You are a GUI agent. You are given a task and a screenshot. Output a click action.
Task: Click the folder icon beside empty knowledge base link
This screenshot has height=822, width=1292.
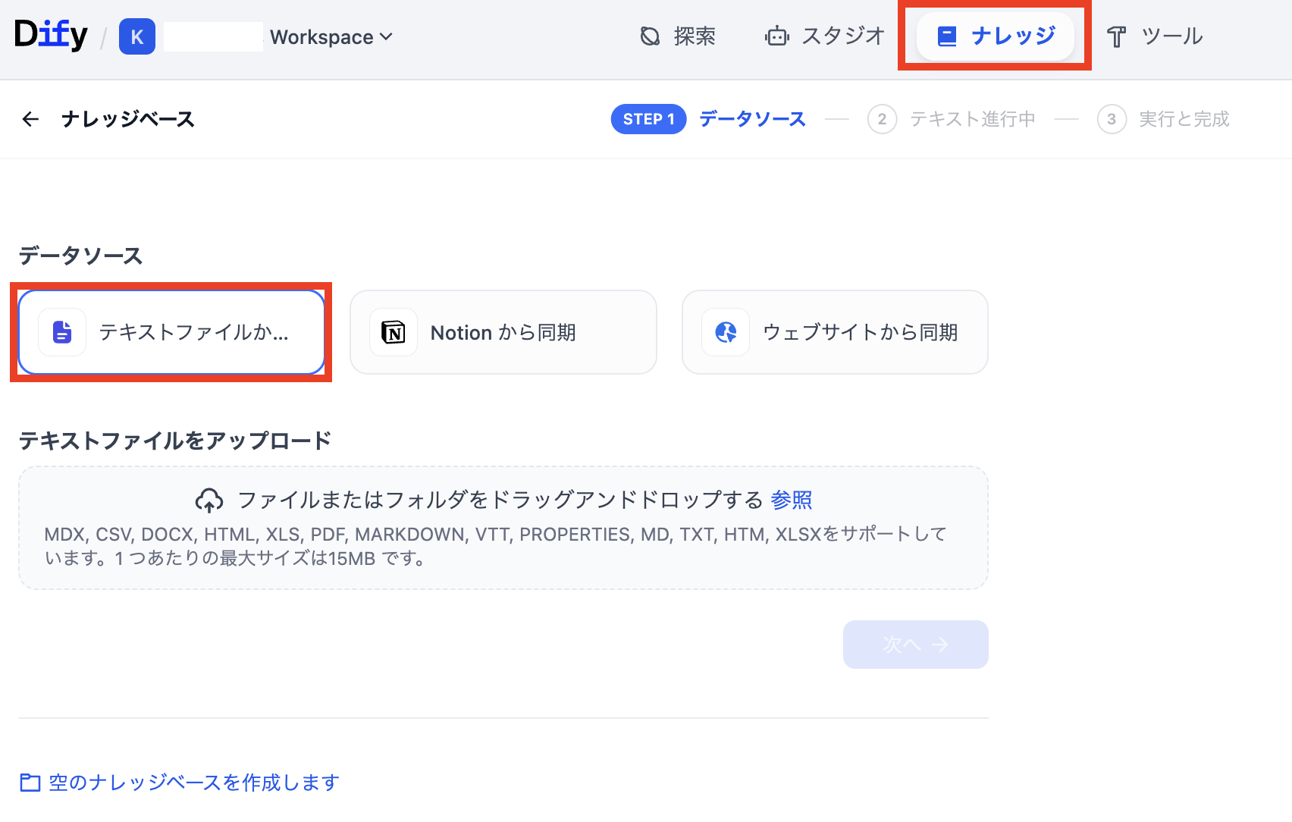30,783
